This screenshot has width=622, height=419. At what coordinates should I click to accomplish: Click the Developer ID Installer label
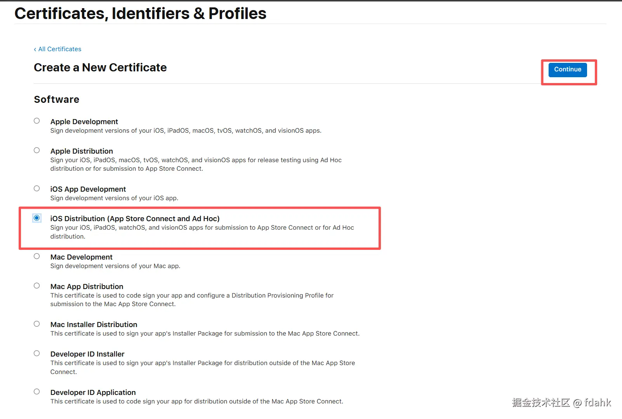point(87,354)
